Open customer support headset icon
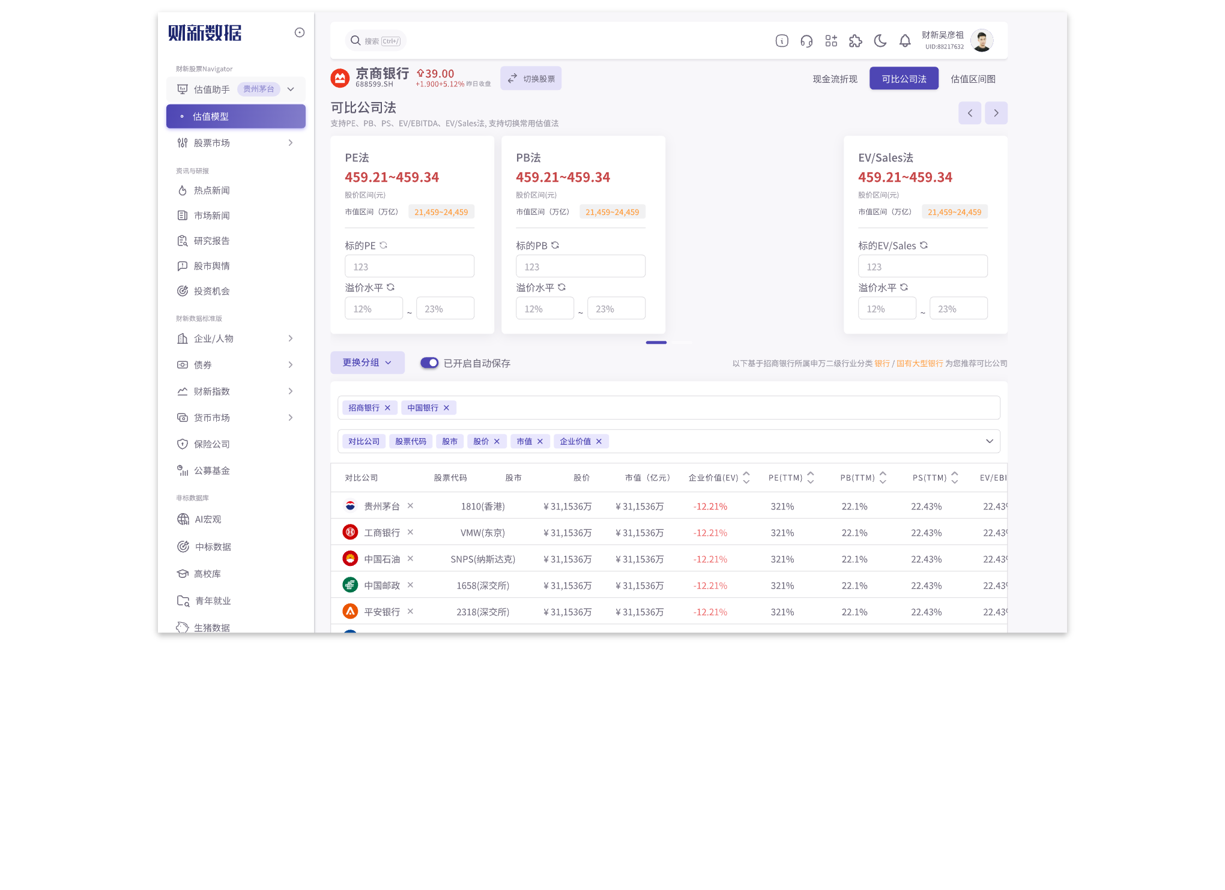The image size is (1225, 890). (806, 41)
